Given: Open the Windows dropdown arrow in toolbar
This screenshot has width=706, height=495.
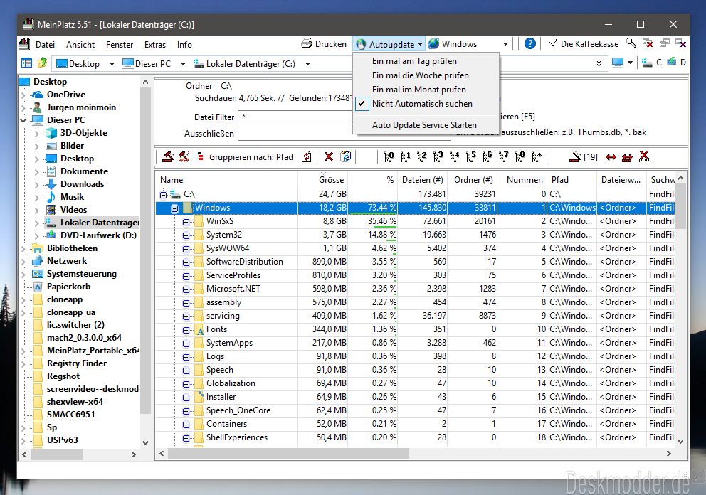Looking at the screenshot, I should [x=505, y=44].
